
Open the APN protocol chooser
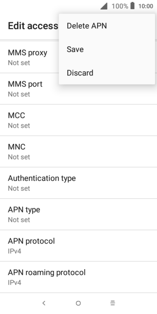click(78, 246)
